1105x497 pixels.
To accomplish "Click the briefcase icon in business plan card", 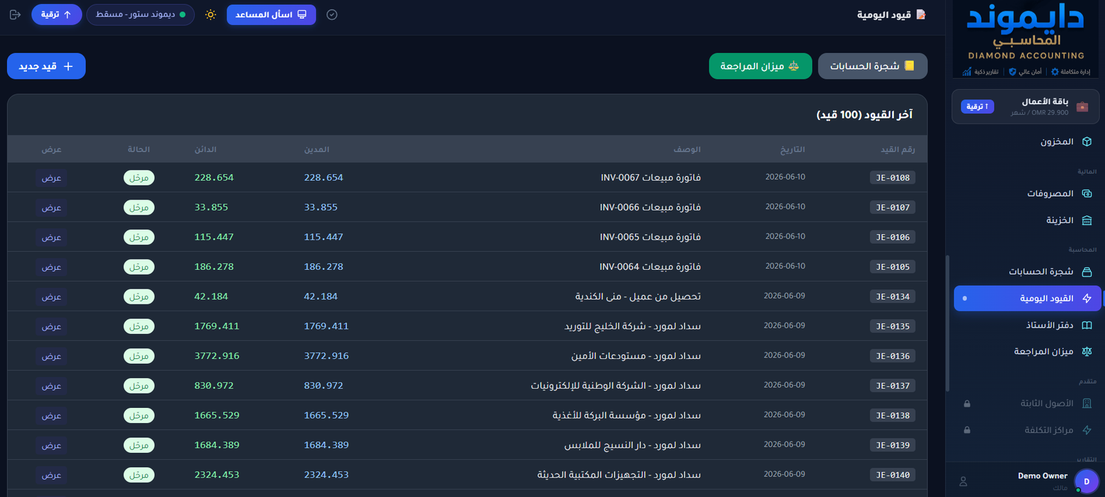I will [x=1082, y=106].
